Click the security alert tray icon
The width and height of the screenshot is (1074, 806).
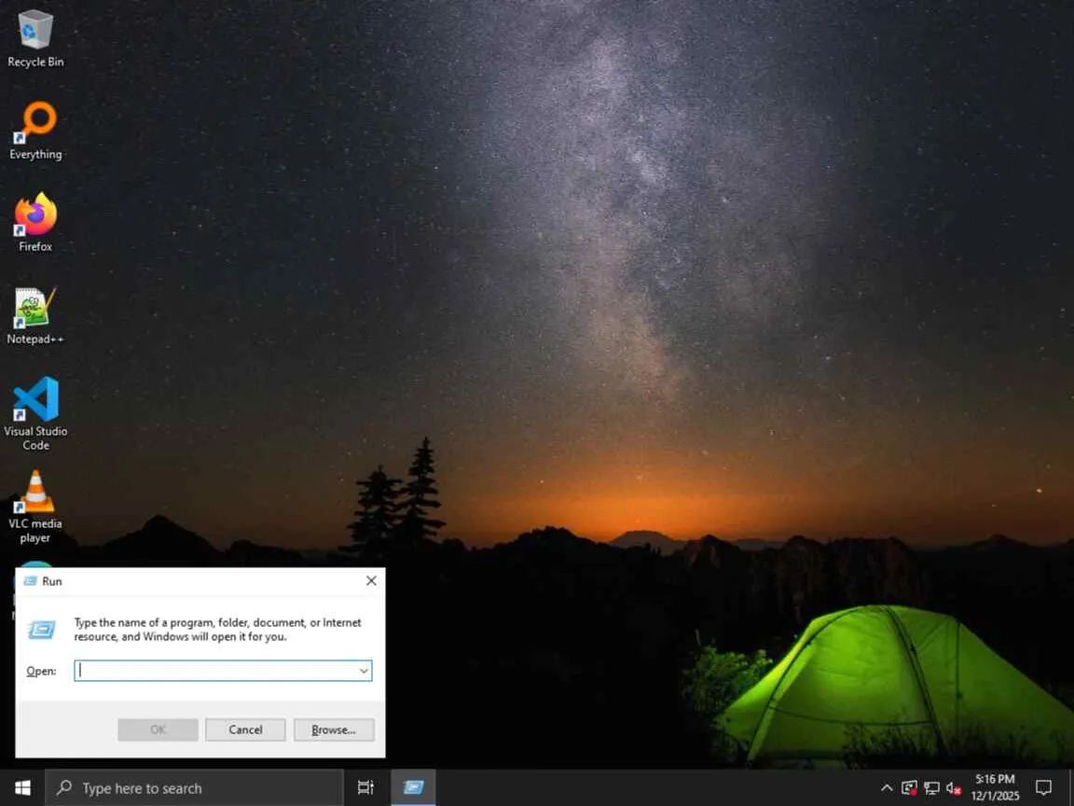coord(909,788)
